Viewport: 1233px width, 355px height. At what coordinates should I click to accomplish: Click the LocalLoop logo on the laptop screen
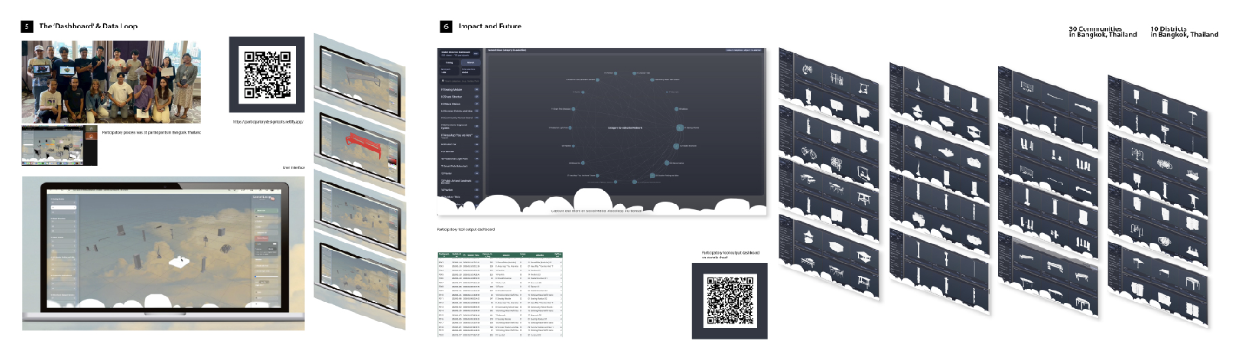coord(264,197)
